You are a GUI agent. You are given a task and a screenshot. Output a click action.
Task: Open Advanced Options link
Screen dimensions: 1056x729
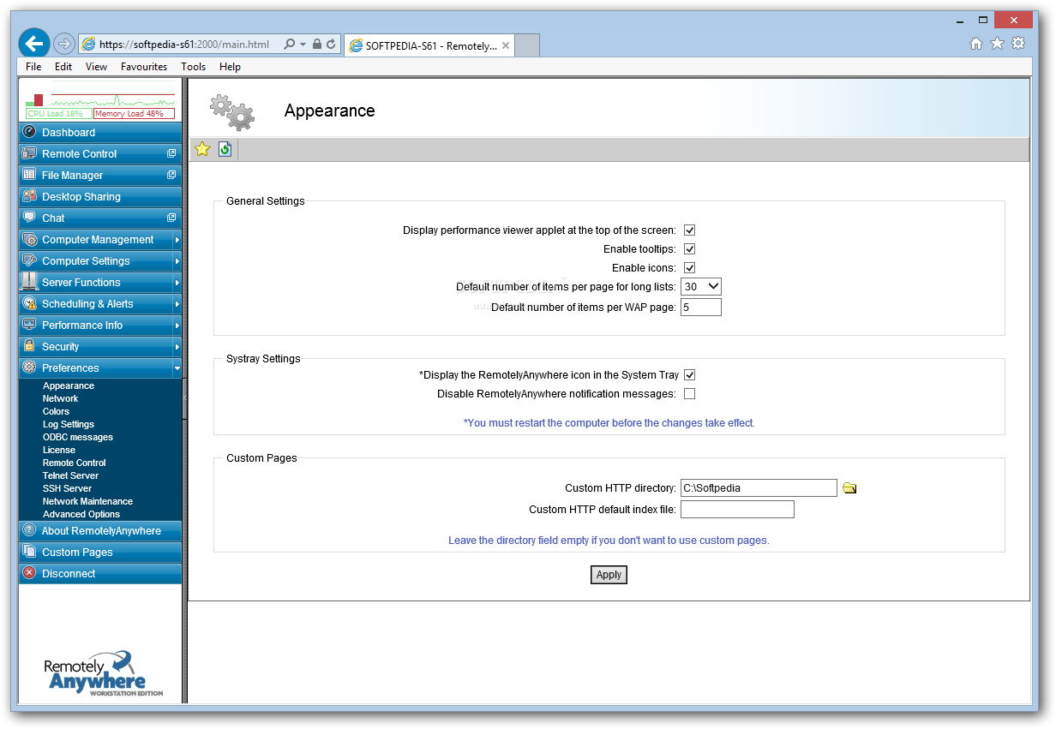(x=81, y=514)
